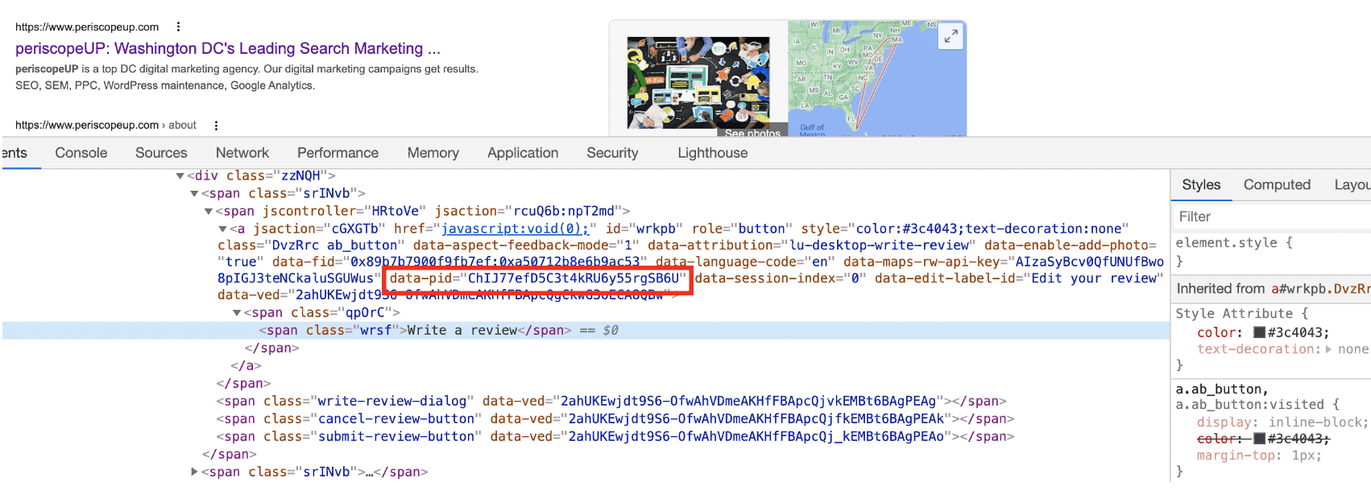Open three-dot menu beside periscopeup.com URL

click(178, 27)
